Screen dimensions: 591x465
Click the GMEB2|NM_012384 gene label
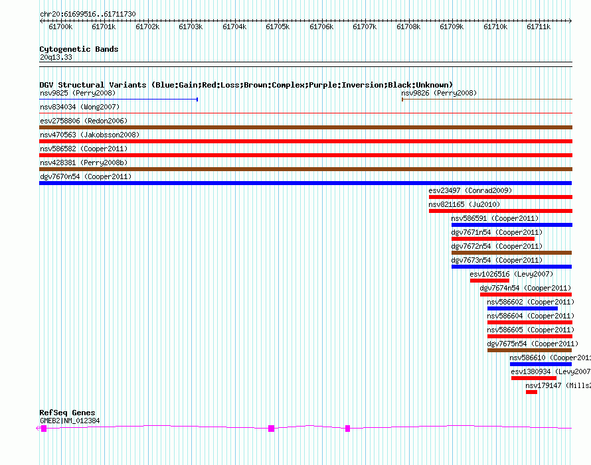pos(70,421)
